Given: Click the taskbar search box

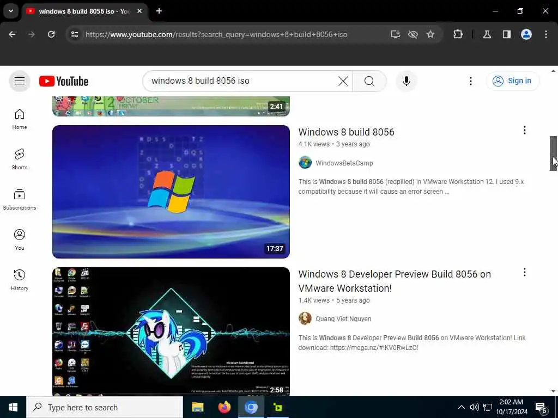Looking at the screenshot, I should click(x=105, y=407).
